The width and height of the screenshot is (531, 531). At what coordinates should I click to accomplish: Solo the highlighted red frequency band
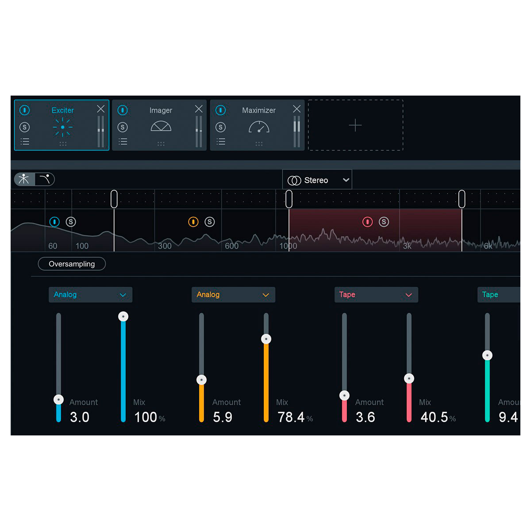[384, 222]
